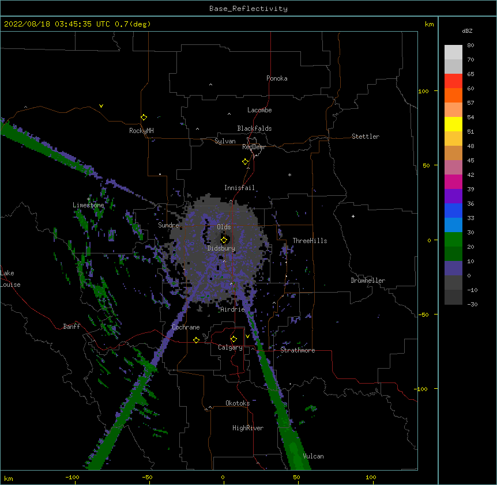
Task: Click the Okotoks label
Action: pos(238,403)
